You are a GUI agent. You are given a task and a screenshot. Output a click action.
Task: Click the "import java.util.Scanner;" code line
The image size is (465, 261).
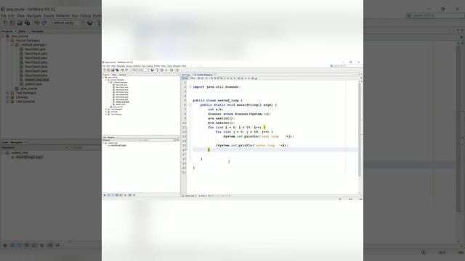pos(217,87)
